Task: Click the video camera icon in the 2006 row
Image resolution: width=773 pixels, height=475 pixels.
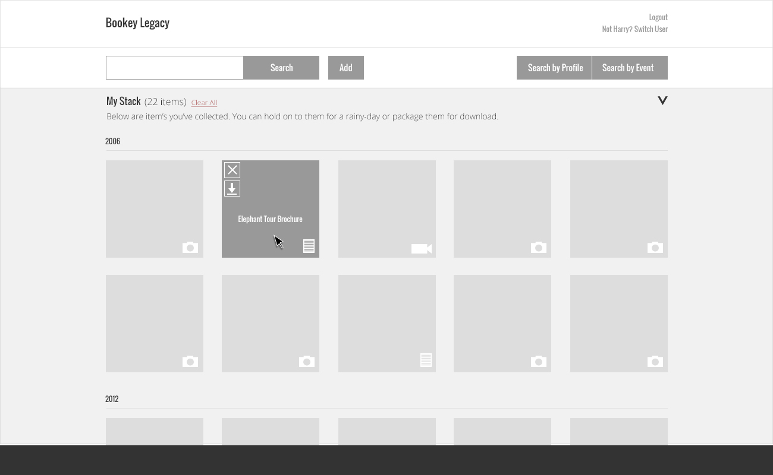Action: 422,249
